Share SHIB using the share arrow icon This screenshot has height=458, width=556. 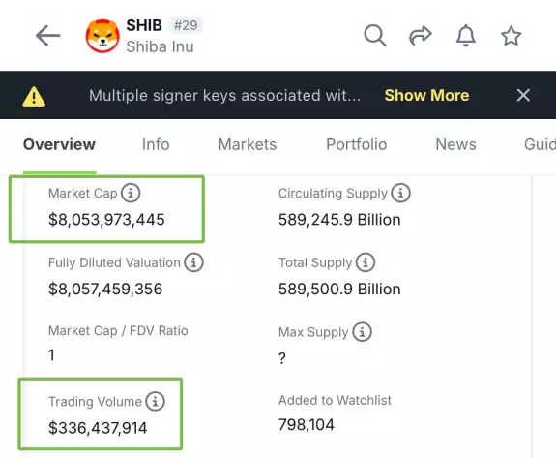421,36
